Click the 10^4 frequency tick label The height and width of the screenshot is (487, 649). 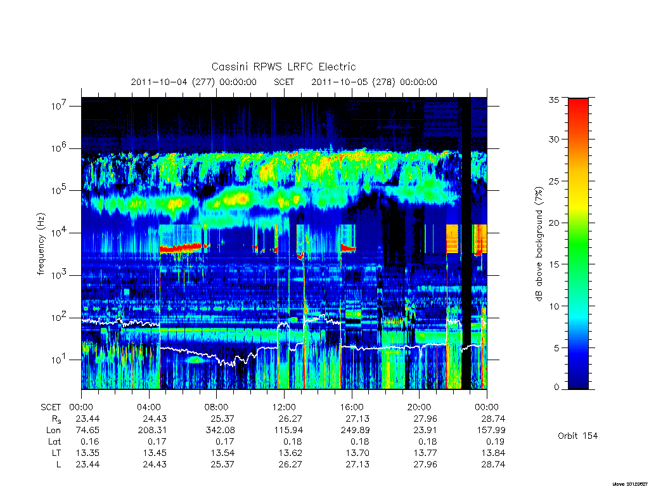[x=59, y=232]
